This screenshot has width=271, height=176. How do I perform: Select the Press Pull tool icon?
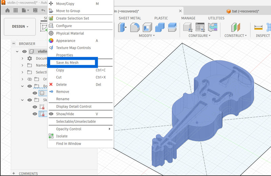click(122, 27)
